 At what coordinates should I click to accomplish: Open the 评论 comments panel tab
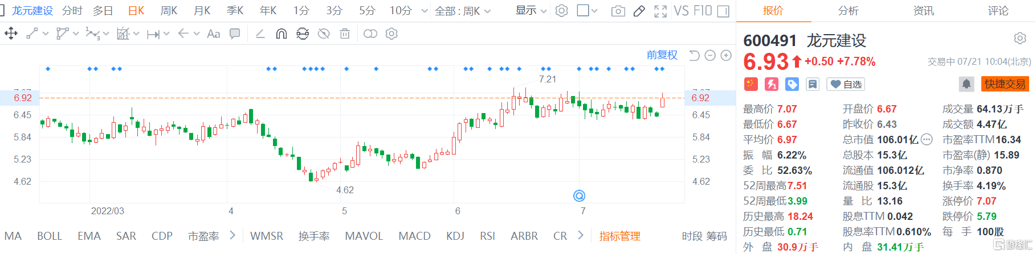tap(998, 11)
